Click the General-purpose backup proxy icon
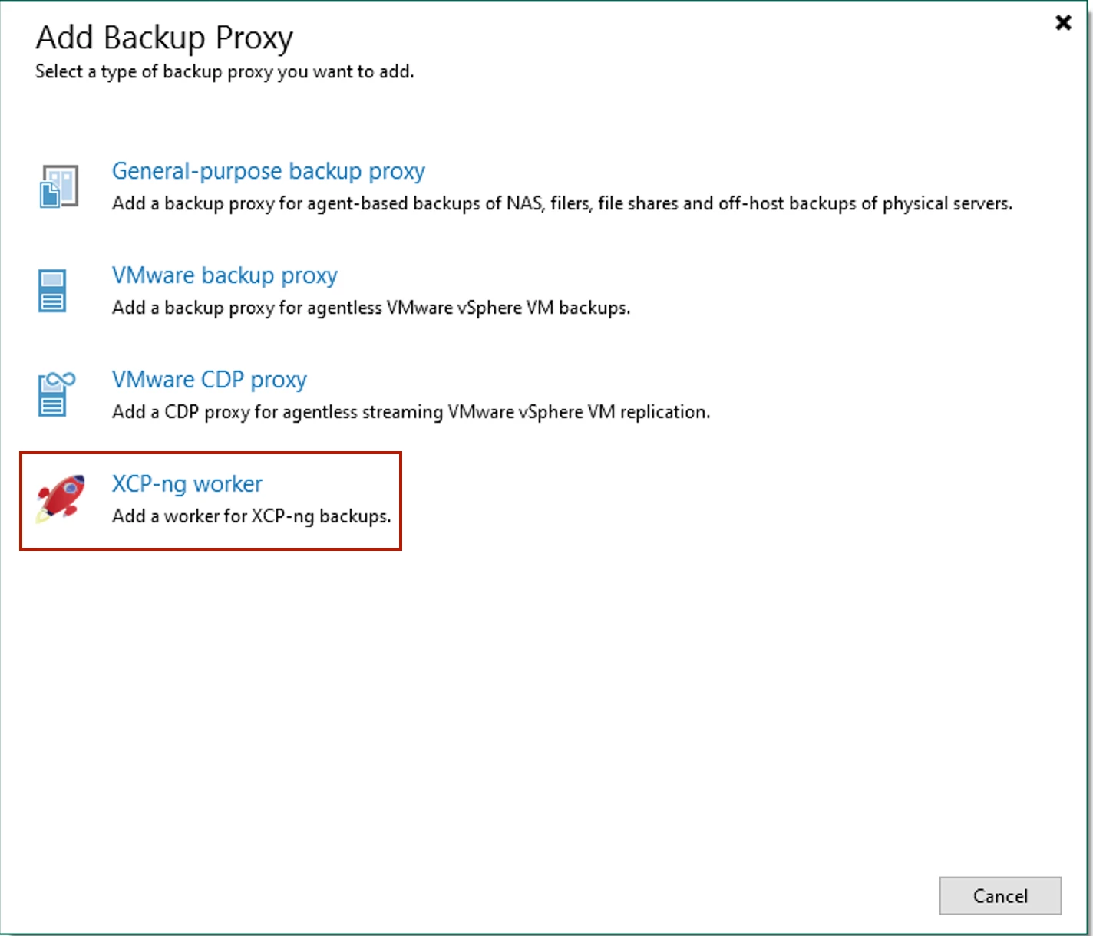 point(59,186)
